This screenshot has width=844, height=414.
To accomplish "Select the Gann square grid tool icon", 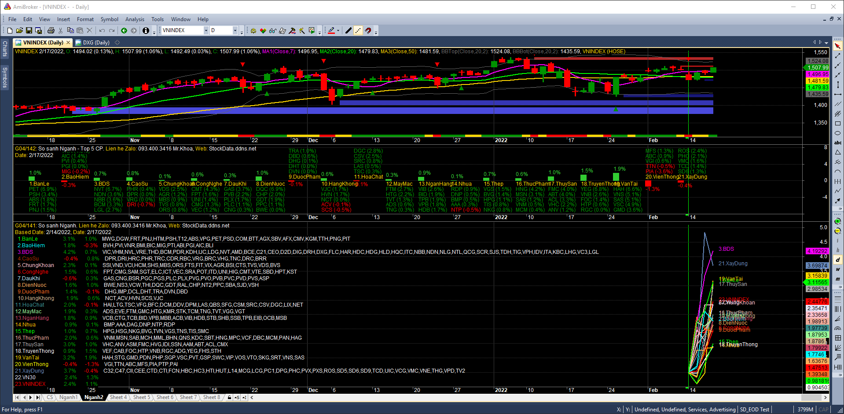I will click(x=838, y=338).
